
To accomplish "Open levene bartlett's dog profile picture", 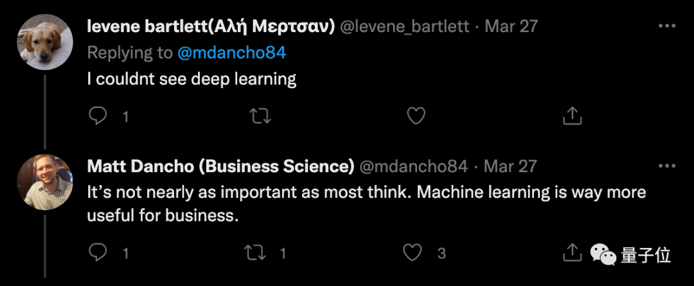I will click(44, 40).
